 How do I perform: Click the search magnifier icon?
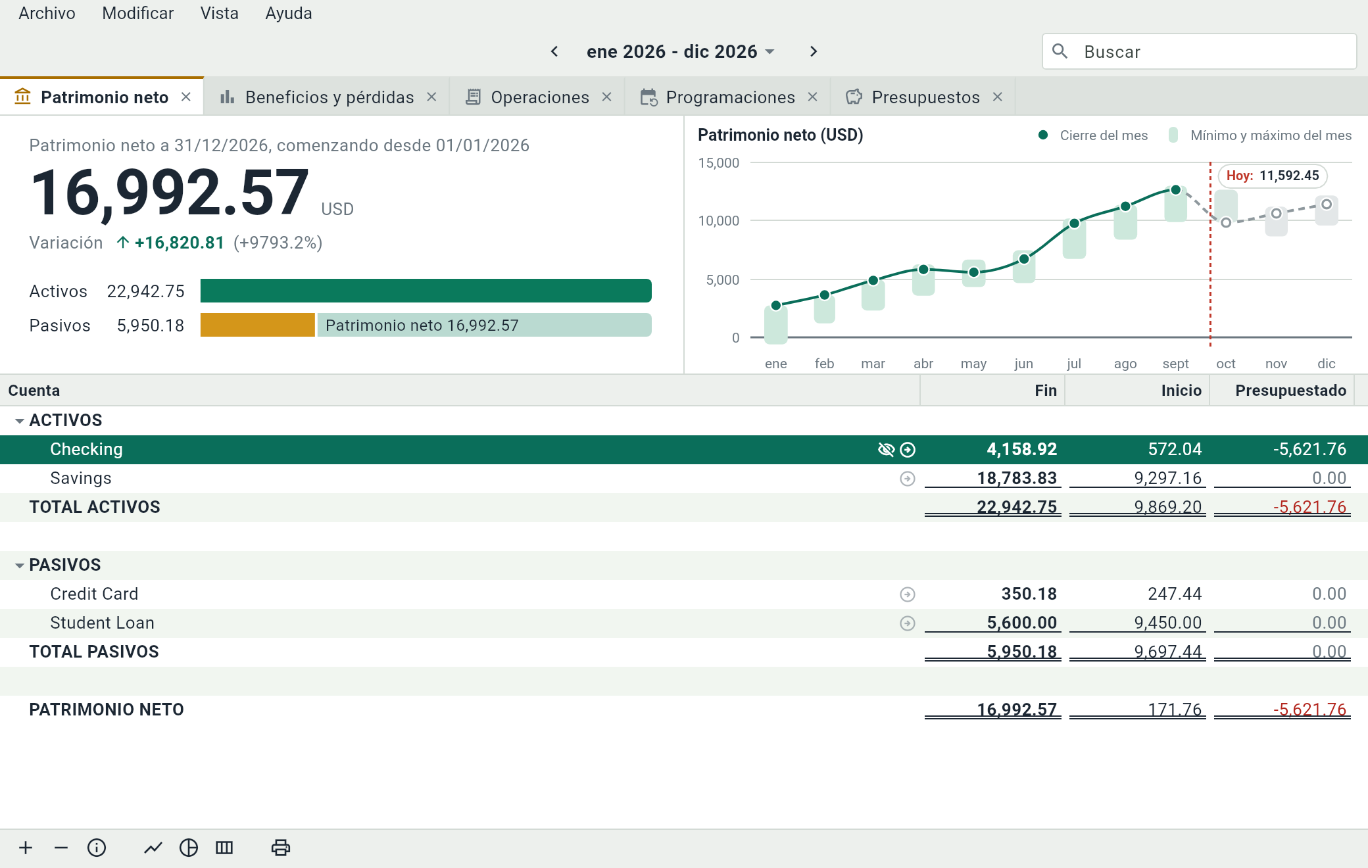(1060, 51)
